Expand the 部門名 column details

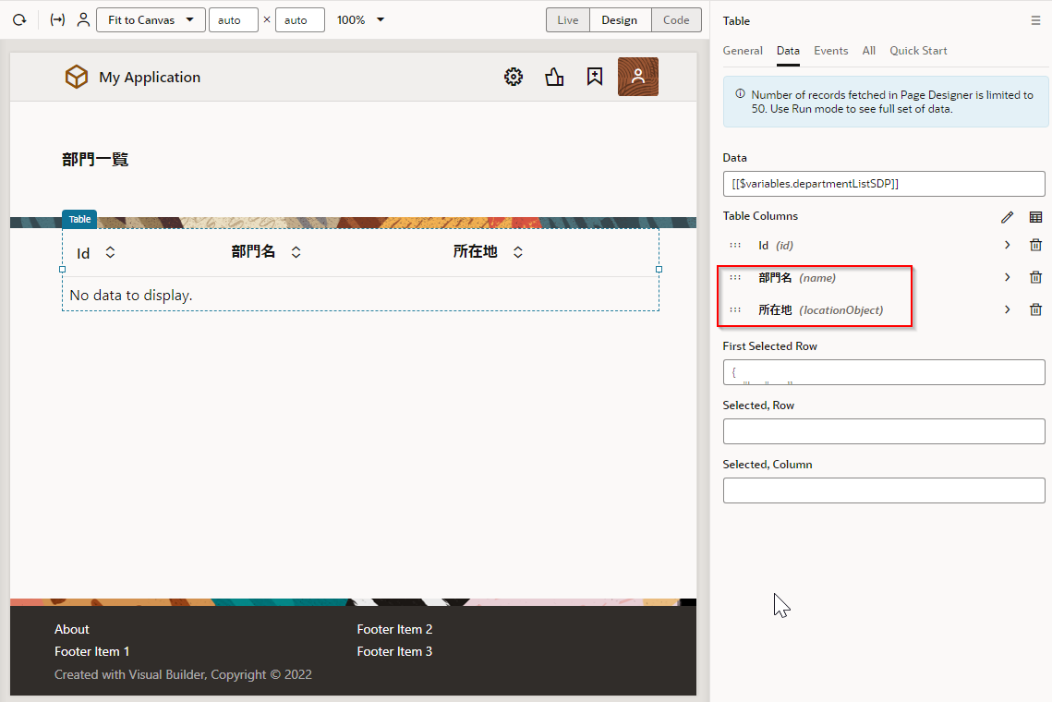tap(1007, 277)
